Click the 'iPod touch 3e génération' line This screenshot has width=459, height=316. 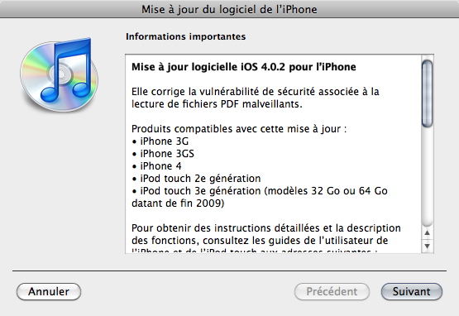(x=260, y=191)
